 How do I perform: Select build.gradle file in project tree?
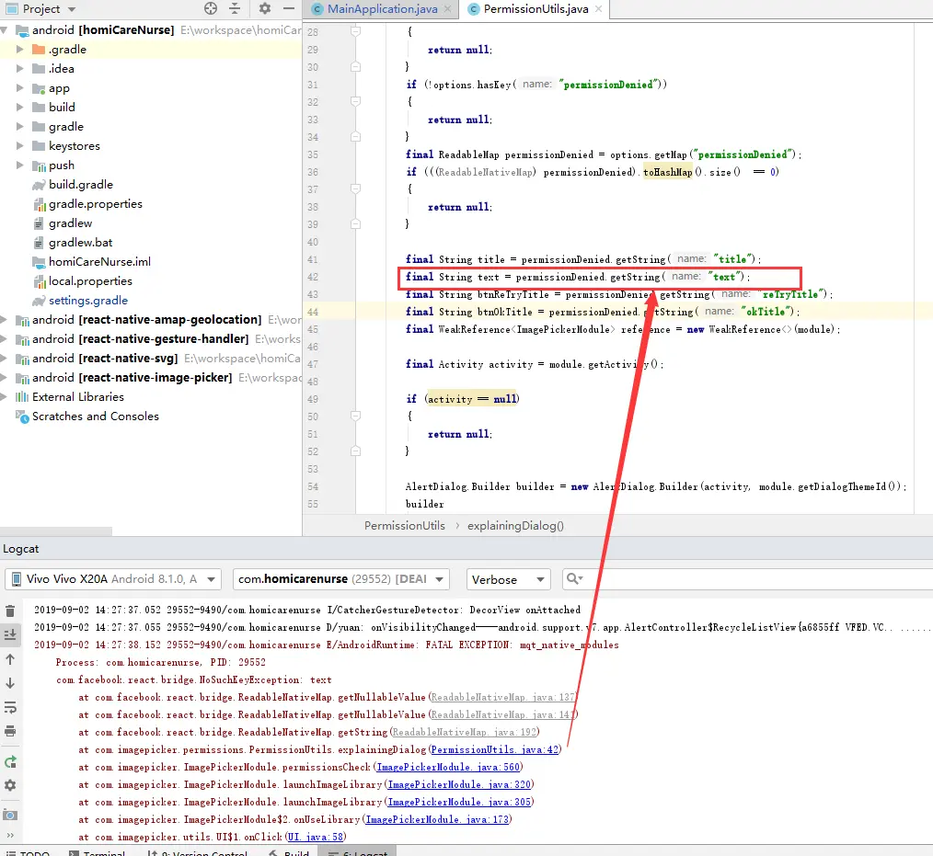81,184
